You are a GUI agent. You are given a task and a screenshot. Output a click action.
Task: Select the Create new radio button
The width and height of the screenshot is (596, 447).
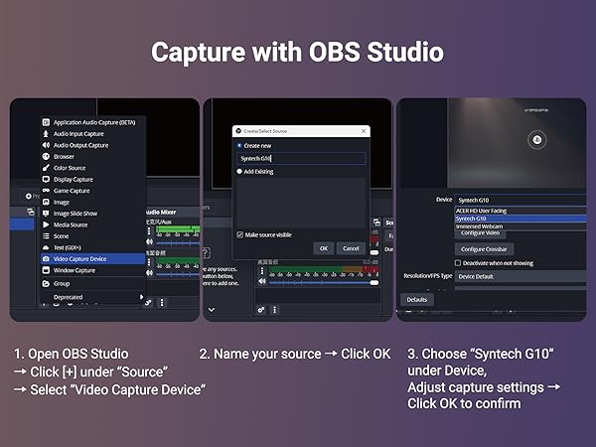coord(239,146)
